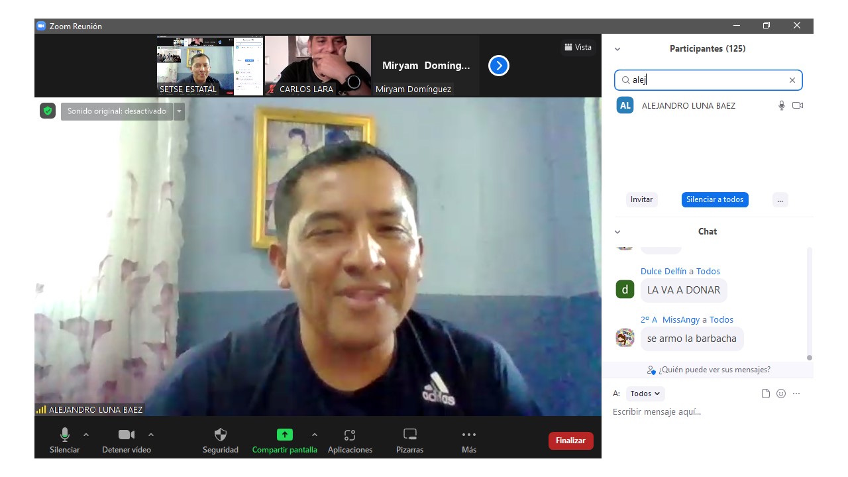This screenshot has height=477, width=848.
Task: Click the Invitar button
Action: tap(641, 199)
